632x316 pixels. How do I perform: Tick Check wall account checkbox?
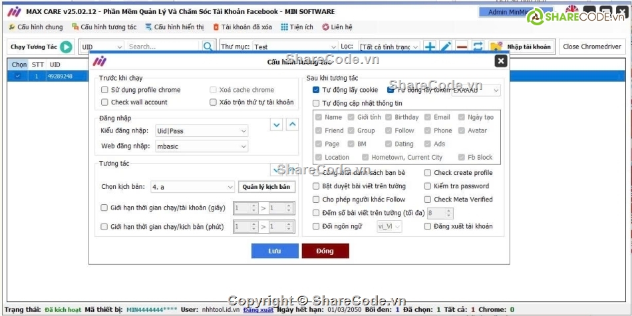105,102
